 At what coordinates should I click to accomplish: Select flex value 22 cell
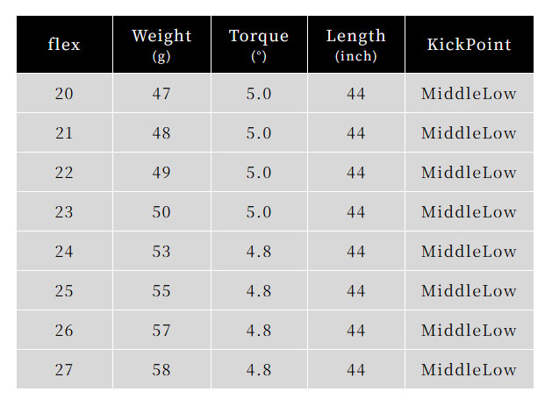pyautogui.click(x=64, y=172)
